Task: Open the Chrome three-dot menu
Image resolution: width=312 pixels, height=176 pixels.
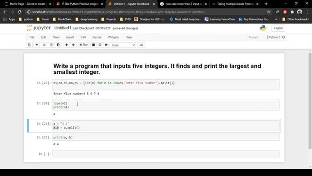Action: tap(307, 12)
